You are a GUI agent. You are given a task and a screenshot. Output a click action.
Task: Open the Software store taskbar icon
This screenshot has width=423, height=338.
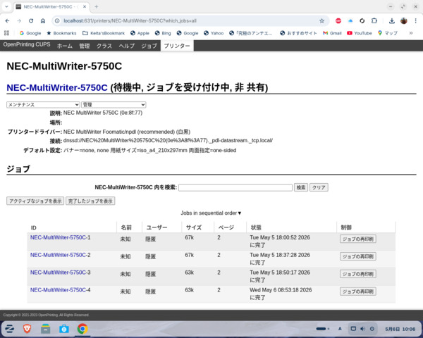[64, 329]
